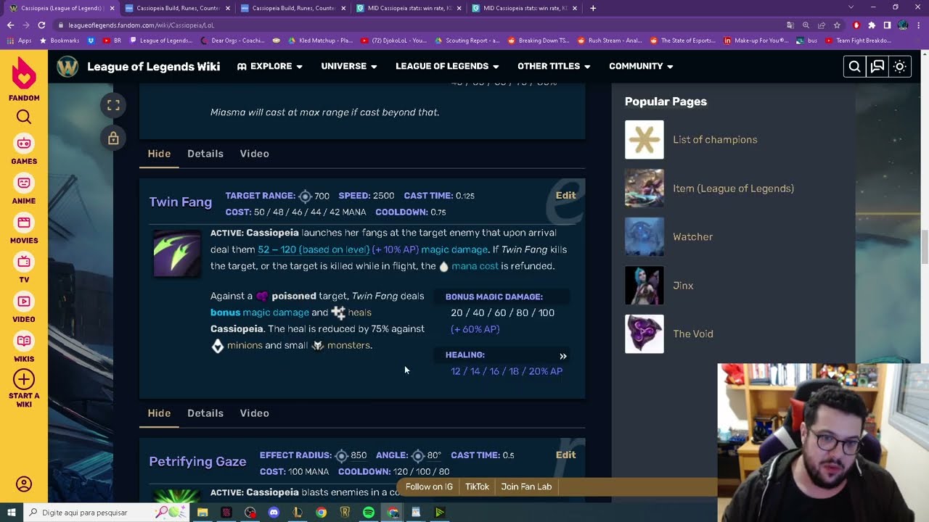Click the Windows taskbar search box
Screen dimensions: 929x522
[106, 513]
